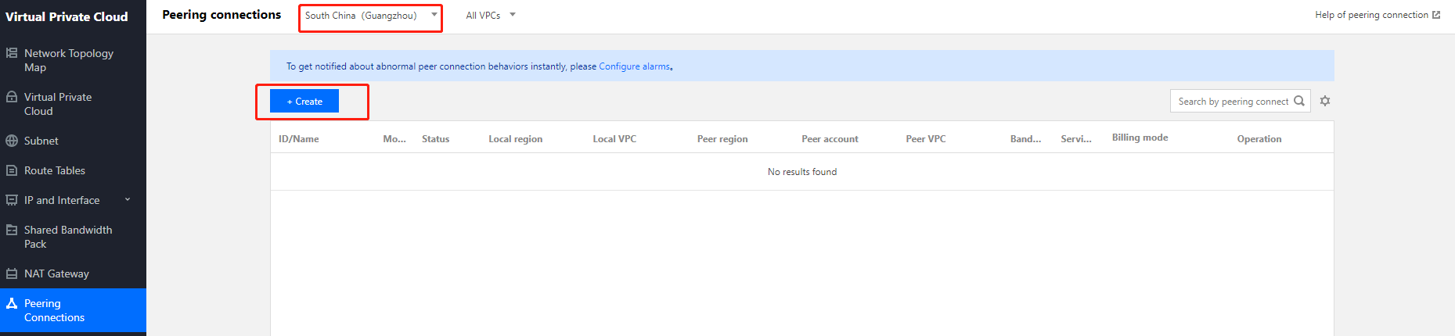Open the South China (Guangzhou) region dropdown
1455x336 pixels.
coord(370,16)
